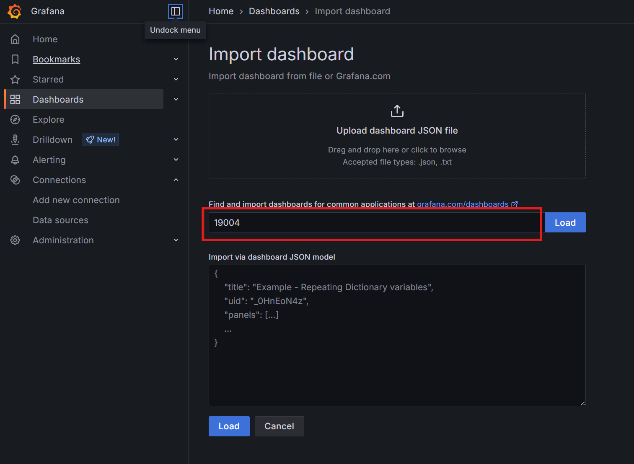Click 'Import dashboard from file or Grafana.com' subtitle
This screenshot has height=464, width=634.
(300, 76)
